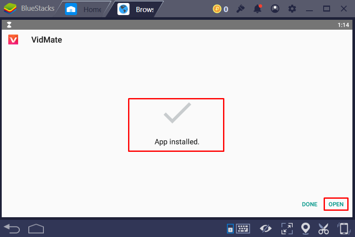This screenshot has height=237, width=355.
Task: Switch to the Home tab
Action: click(83, 9)
